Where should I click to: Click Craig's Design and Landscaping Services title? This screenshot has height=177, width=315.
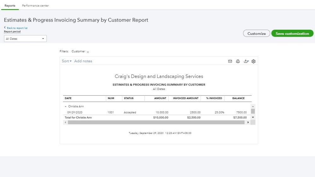point(159,76)
